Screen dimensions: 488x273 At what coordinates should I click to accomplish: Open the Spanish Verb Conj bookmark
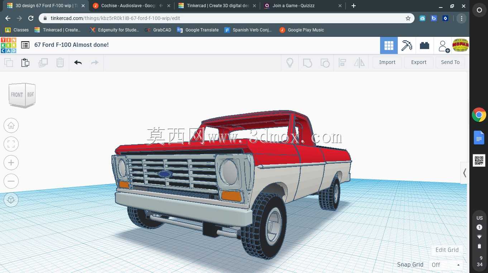tap(248, 30)
